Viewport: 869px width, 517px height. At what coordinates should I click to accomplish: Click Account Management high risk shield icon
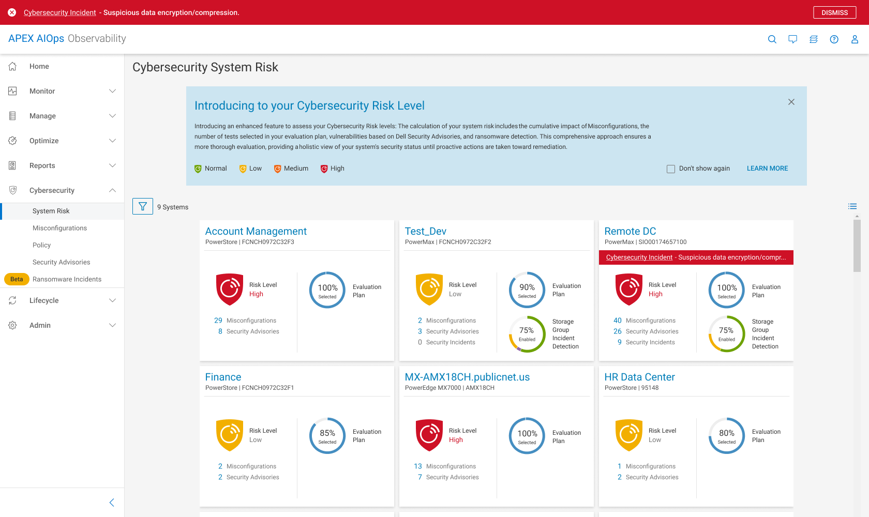pos(230,289)
